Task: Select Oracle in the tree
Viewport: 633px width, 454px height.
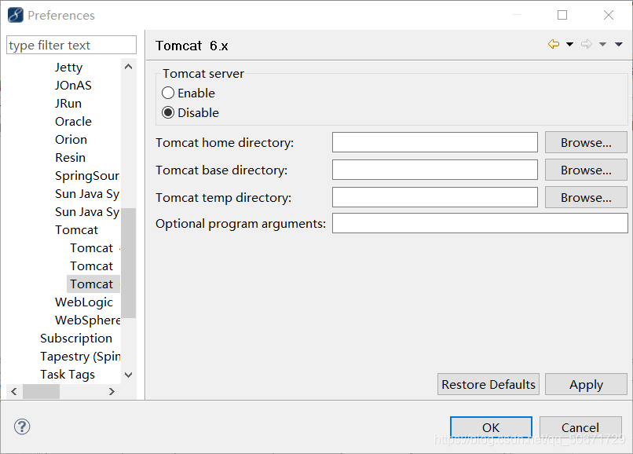Action: (73, 121)
